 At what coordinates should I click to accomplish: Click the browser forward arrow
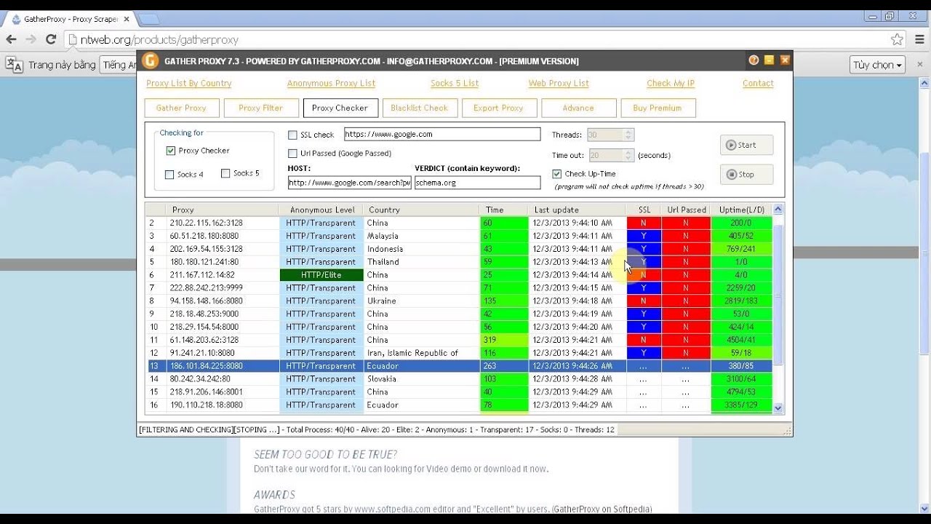coord(31,39)
